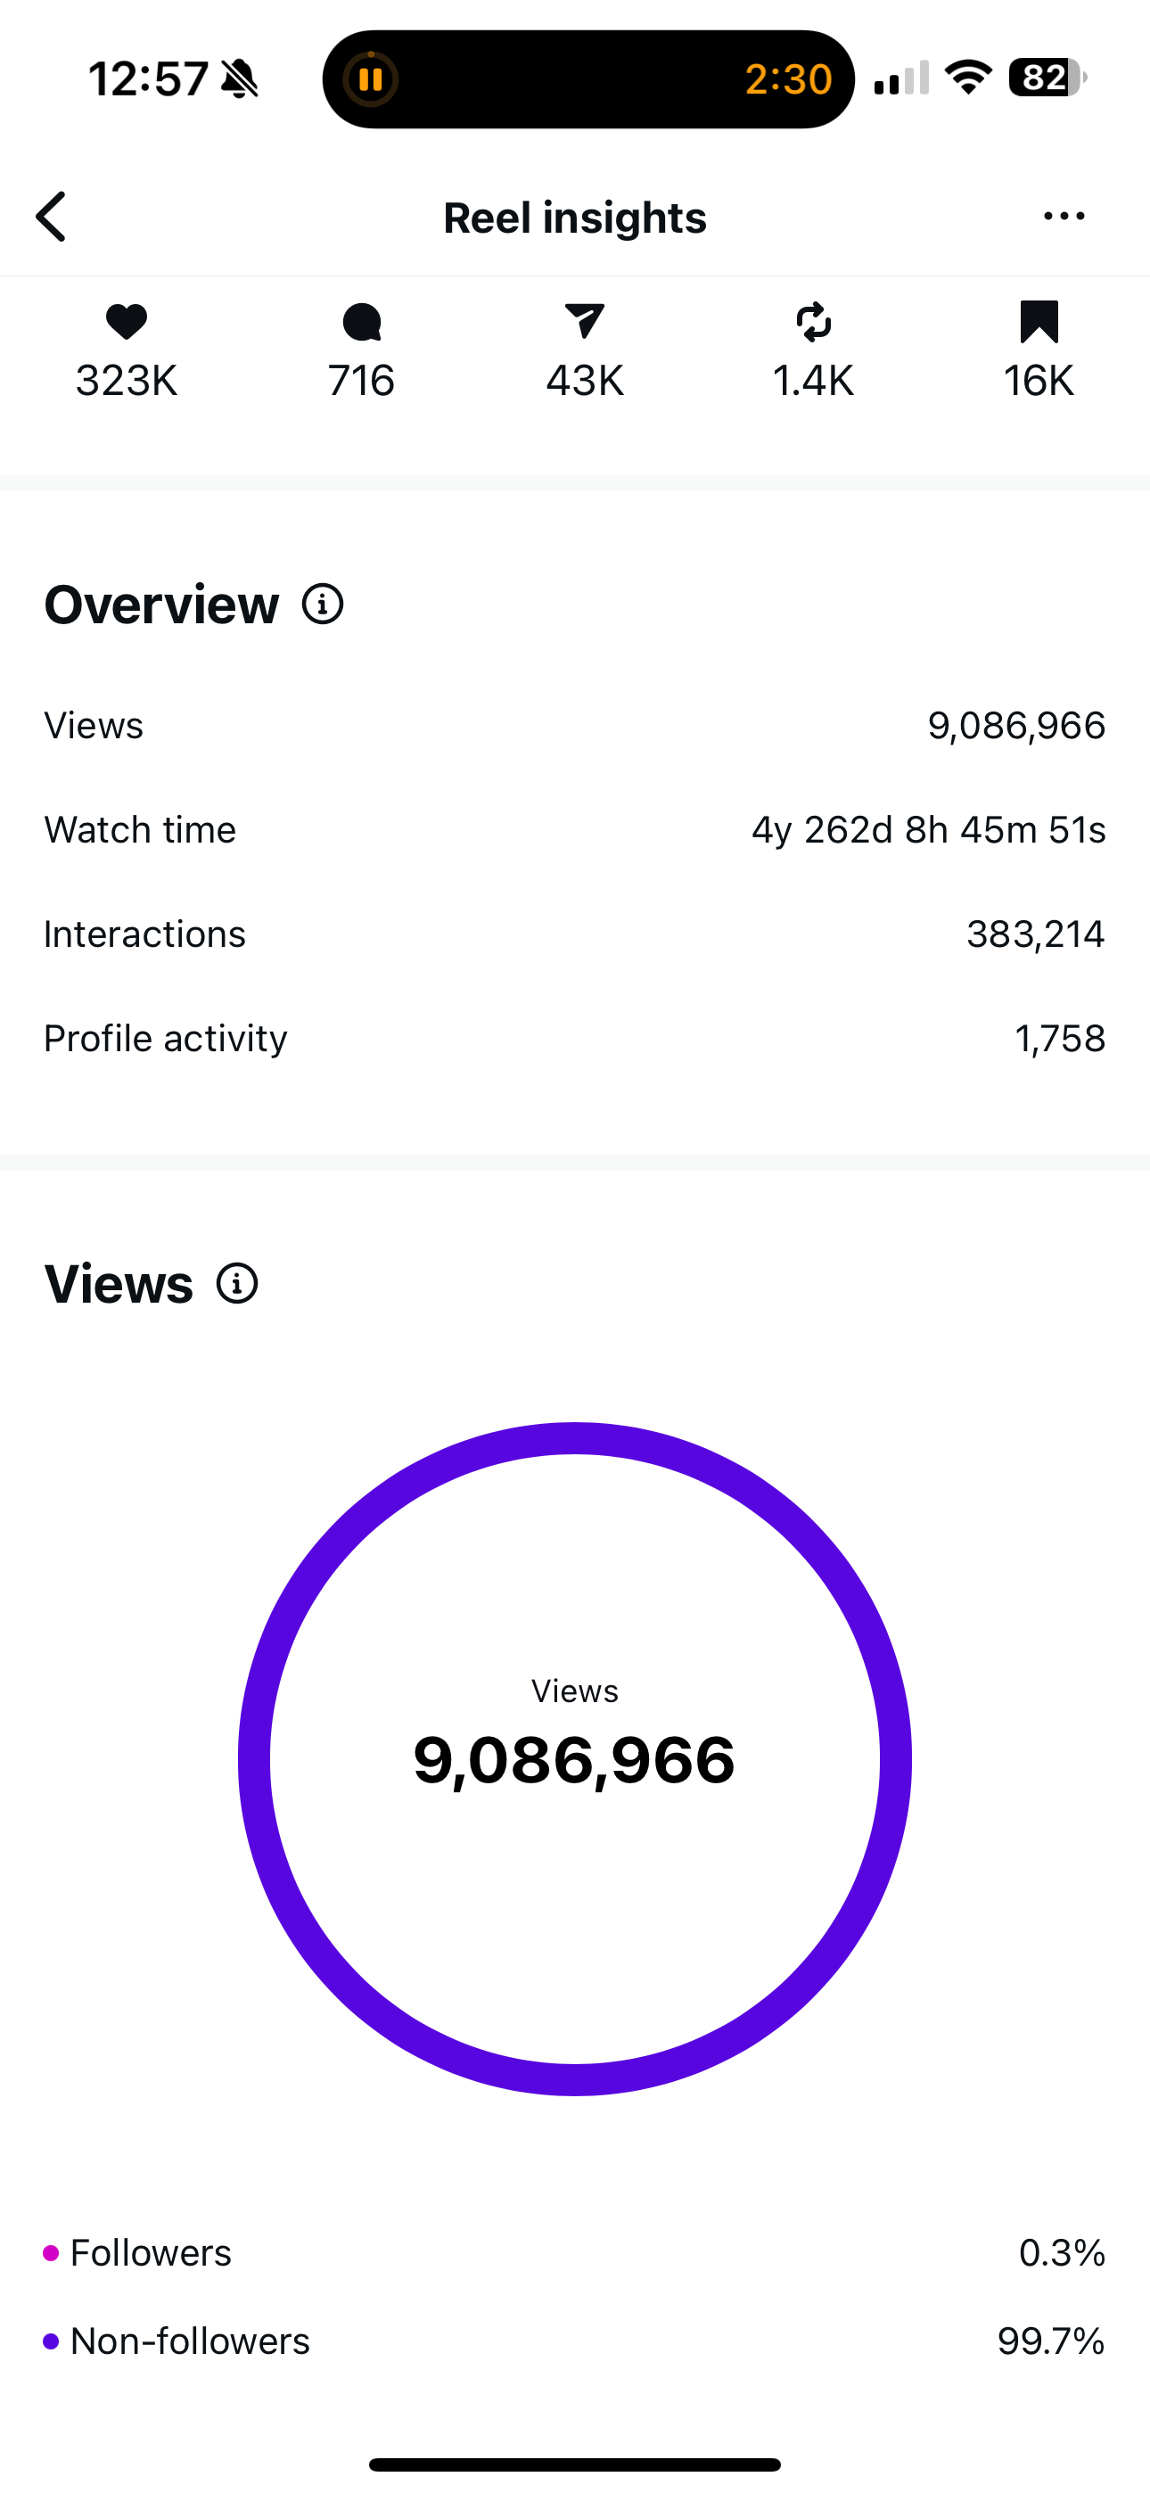Tap the reposts arrows icon
This screenshot has width=1150, height=2493.
pyautogui.click(x=813, y=322)
